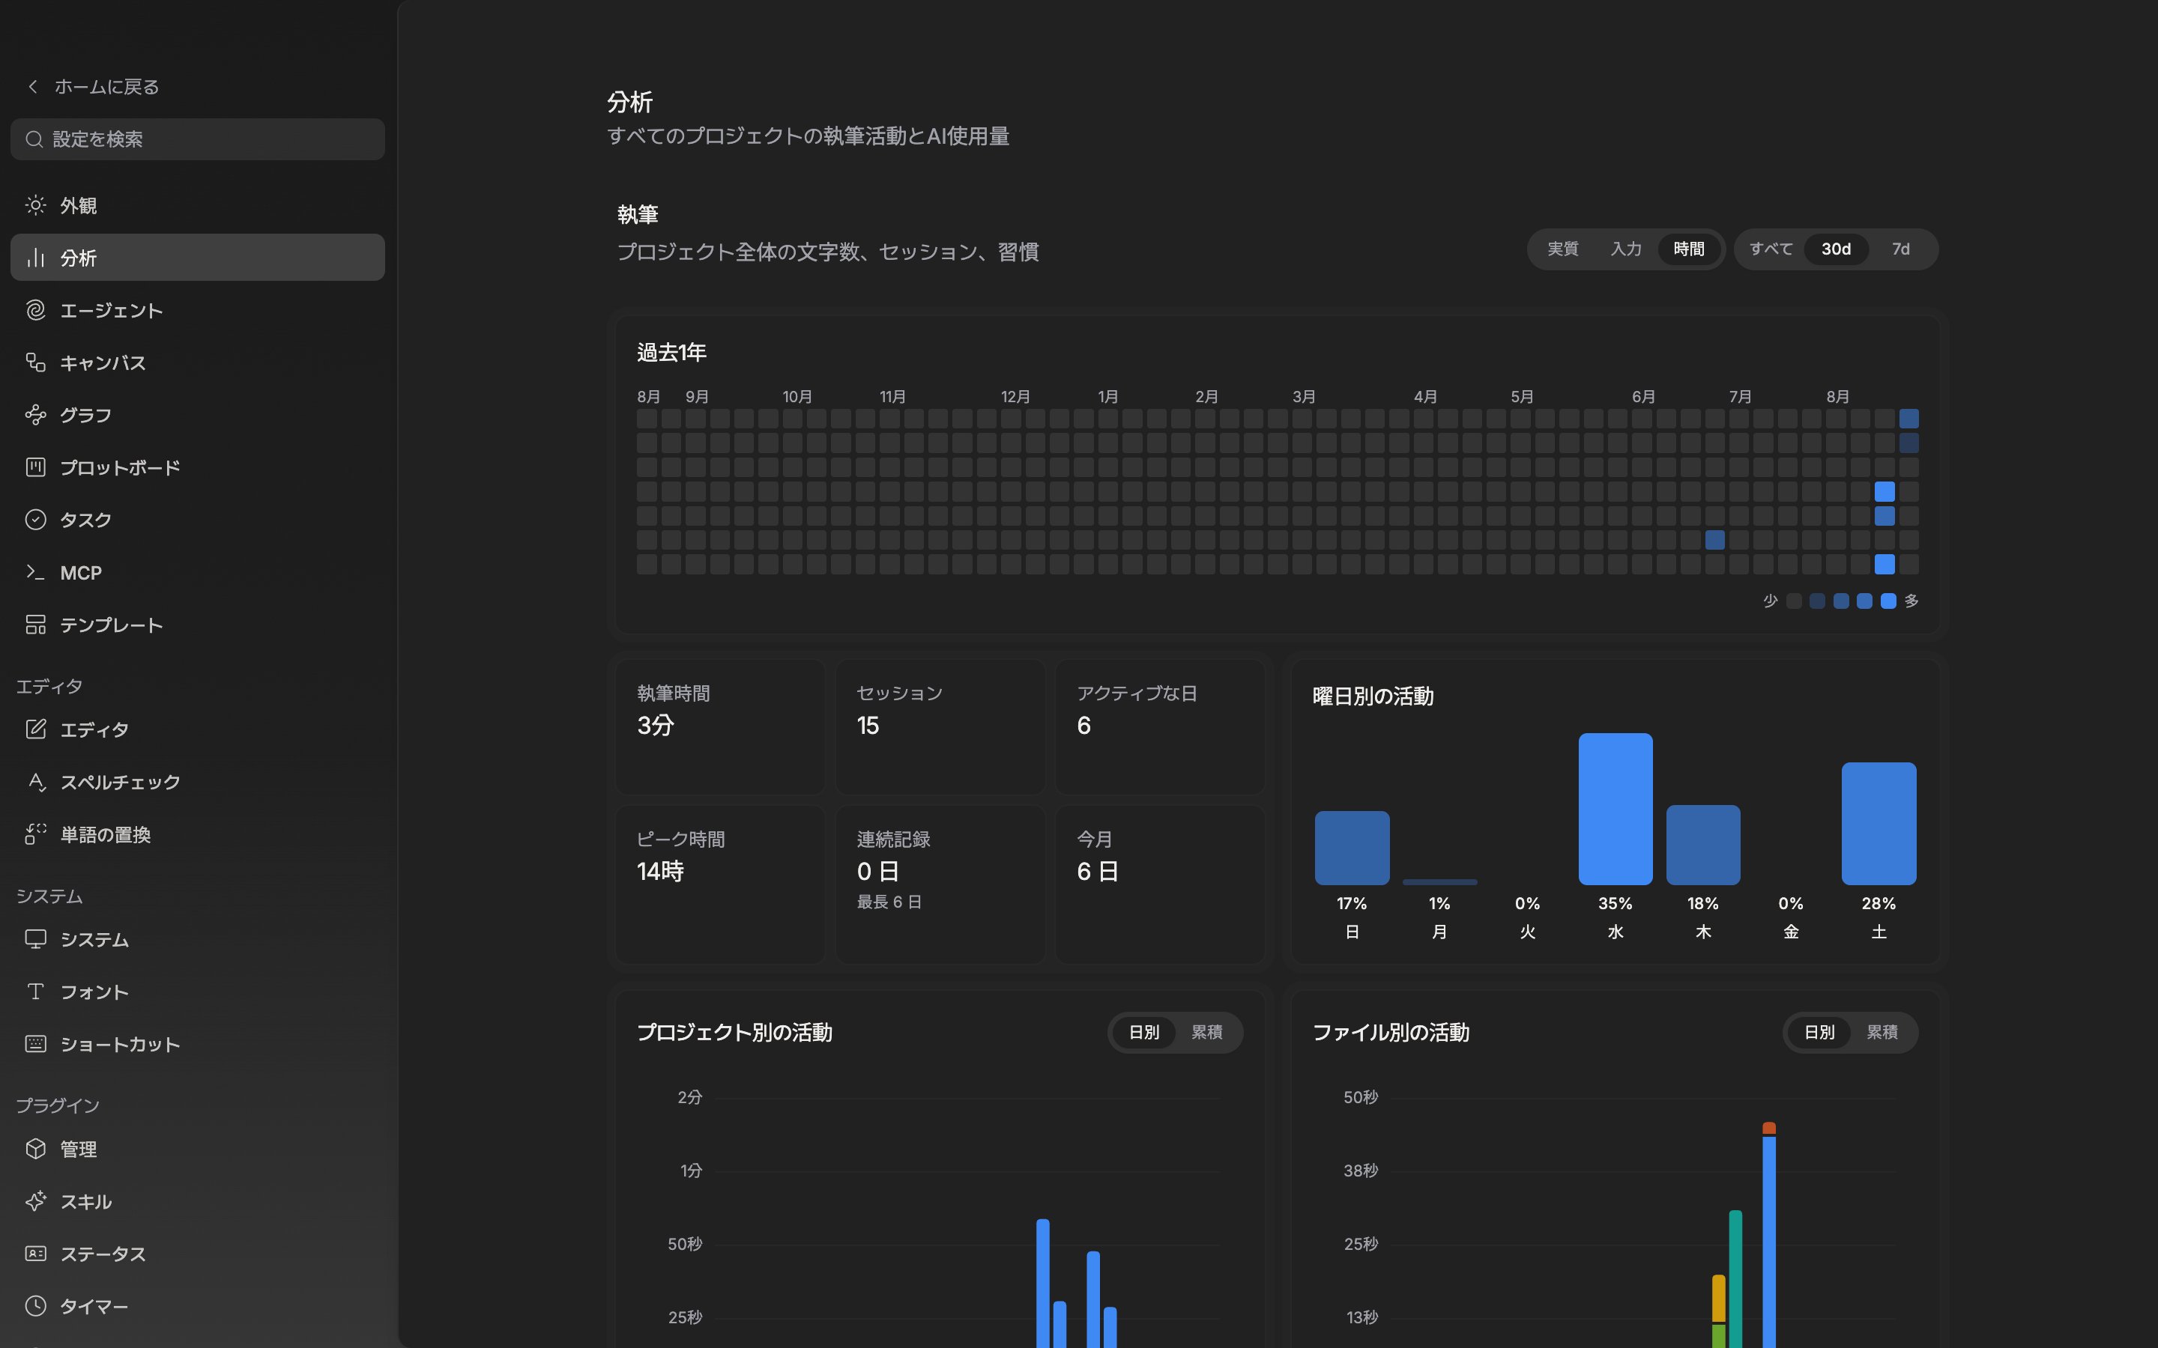Click the orange-topped bar in ファイル別の活動
Screen dimensions: 2158x1348
[1769, 1235]
